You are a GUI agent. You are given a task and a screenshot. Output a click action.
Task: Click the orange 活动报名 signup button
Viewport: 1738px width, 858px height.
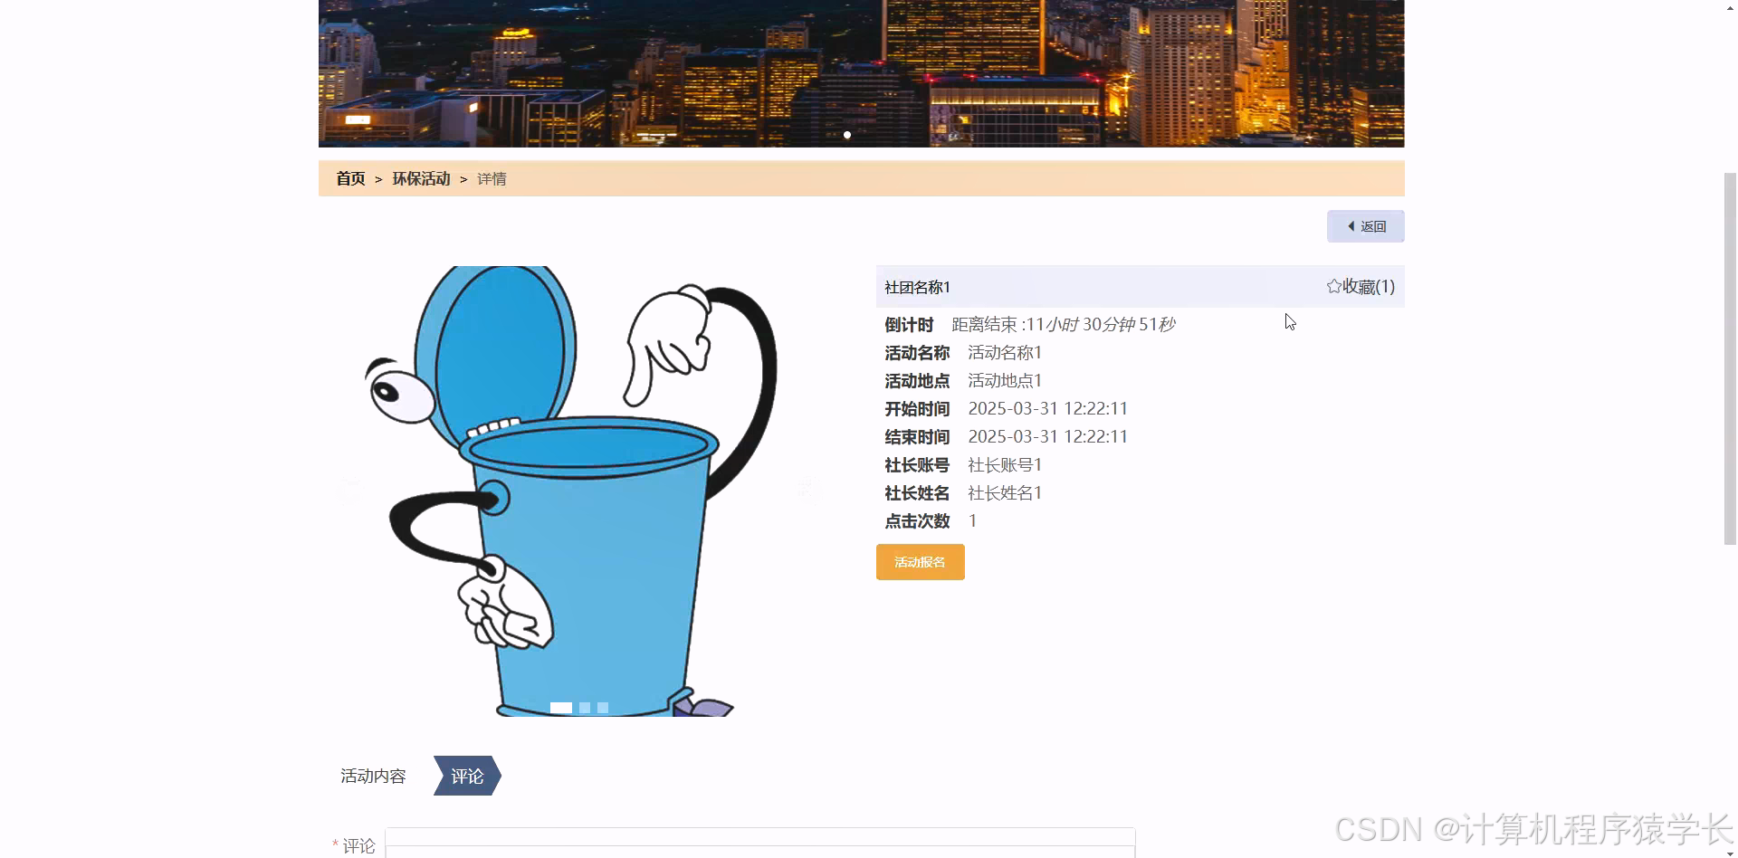(x=920, y=562)
